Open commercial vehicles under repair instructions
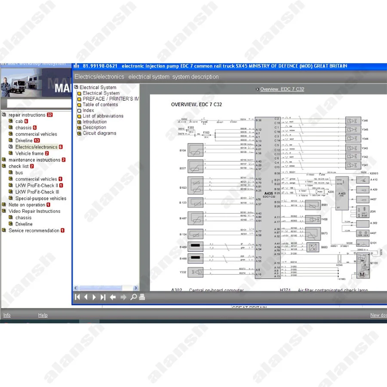This screenshot has width=387, height=387. pyautogui.click(x=36, y=134)
